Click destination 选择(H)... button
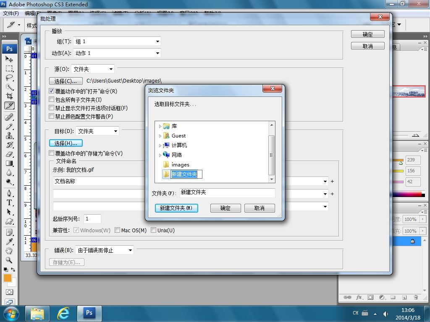Screen dimensions: 430x322 click(66, 143)
